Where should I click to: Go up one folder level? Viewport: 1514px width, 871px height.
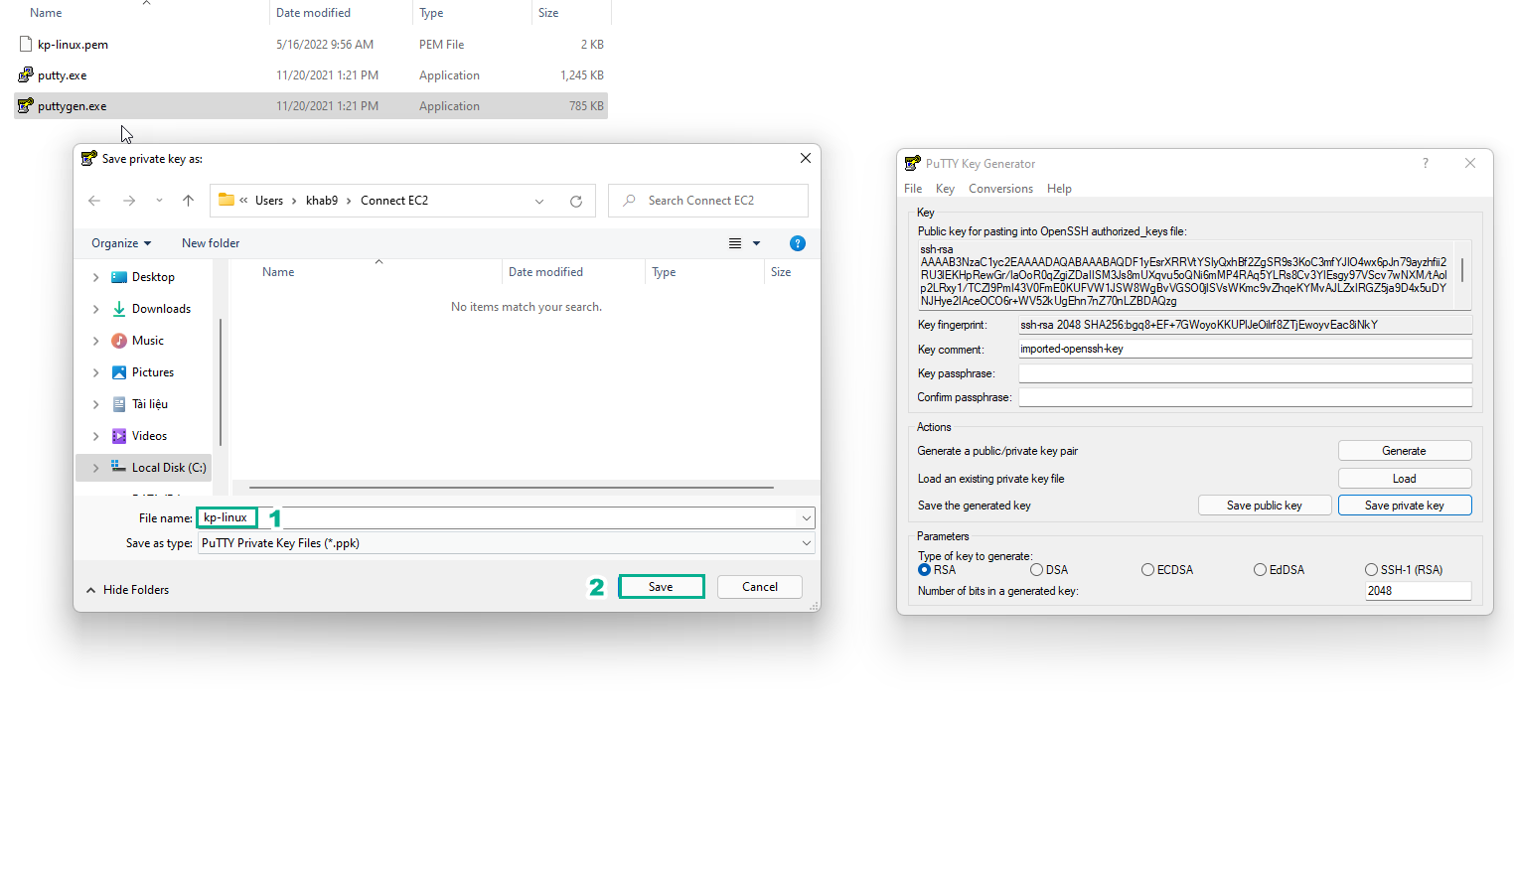click(x=188, y=201)
